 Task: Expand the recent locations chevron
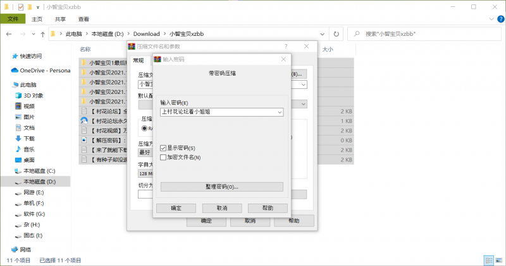[x=32, y=33]
